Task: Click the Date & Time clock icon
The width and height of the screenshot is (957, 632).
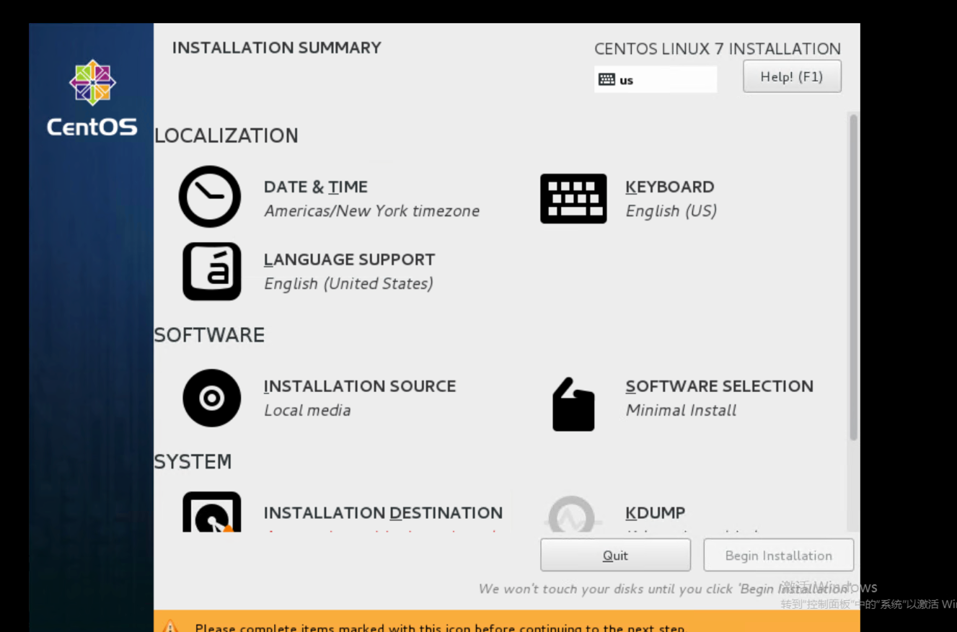Action: click(x=210, y=197)
